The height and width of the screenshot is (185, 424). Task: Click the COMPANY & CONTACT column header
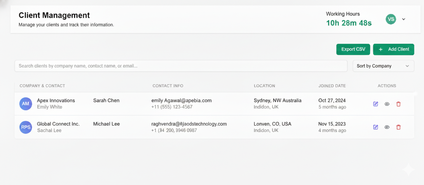click(x=42, y=86)
